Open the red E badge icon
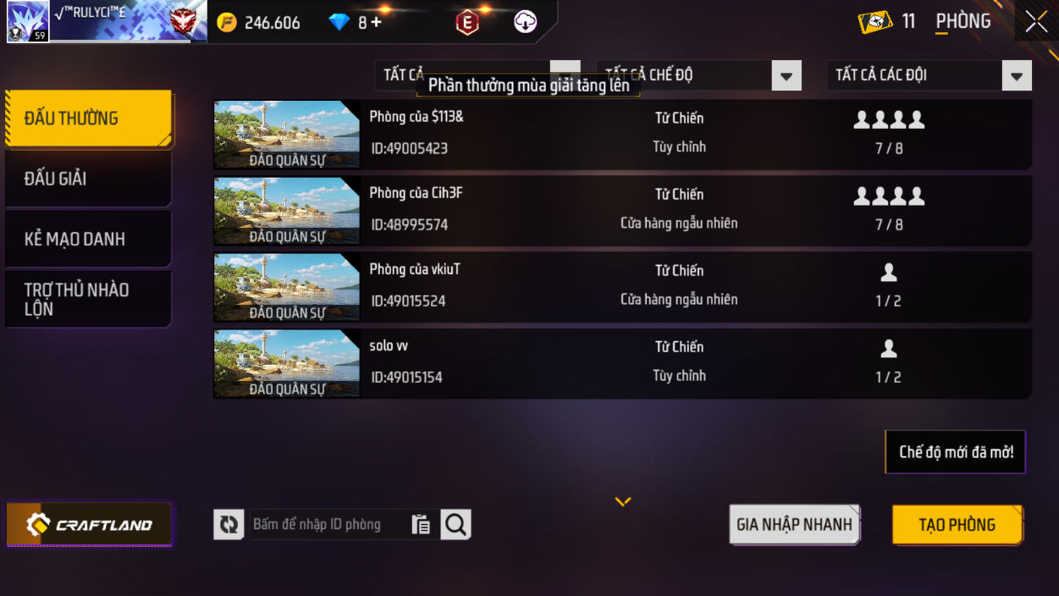Screen dimensions: 1059x596 467,22
